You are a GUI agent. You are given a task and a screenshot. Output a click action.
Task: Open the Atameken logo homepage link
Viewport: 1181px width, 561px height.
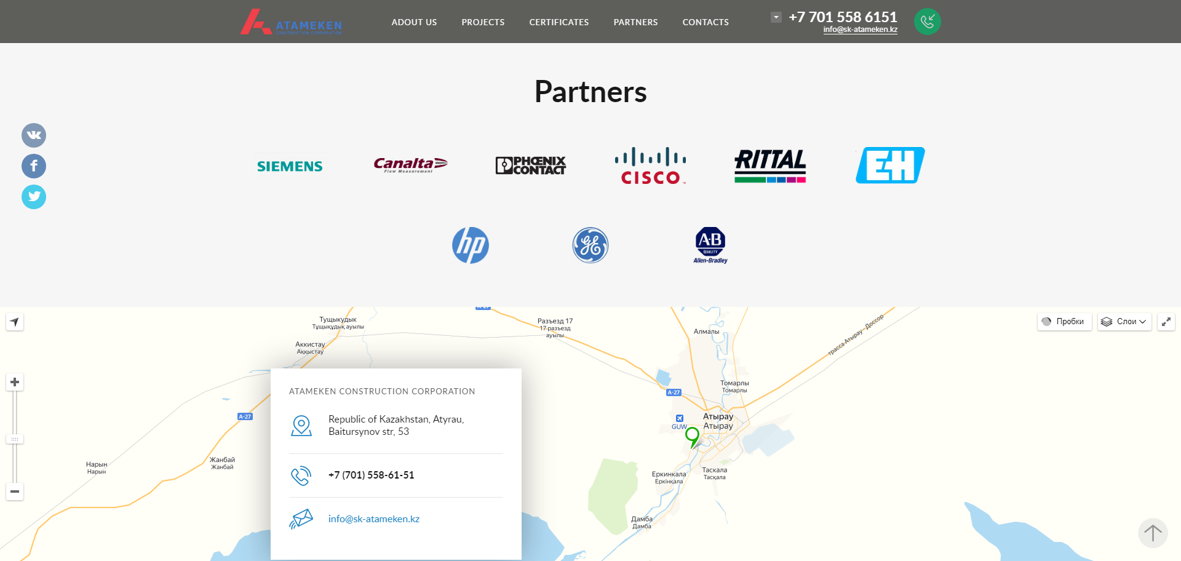291,22
